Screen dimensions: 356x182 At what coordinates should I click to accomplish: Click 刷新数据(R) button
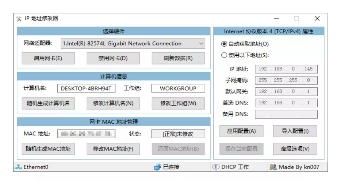point(178,58)
